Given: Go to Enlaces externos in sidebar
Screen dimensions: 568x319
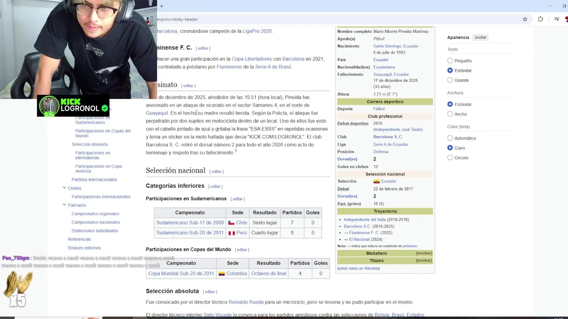Looking at the screenshot, I should [x=84, y=248].
